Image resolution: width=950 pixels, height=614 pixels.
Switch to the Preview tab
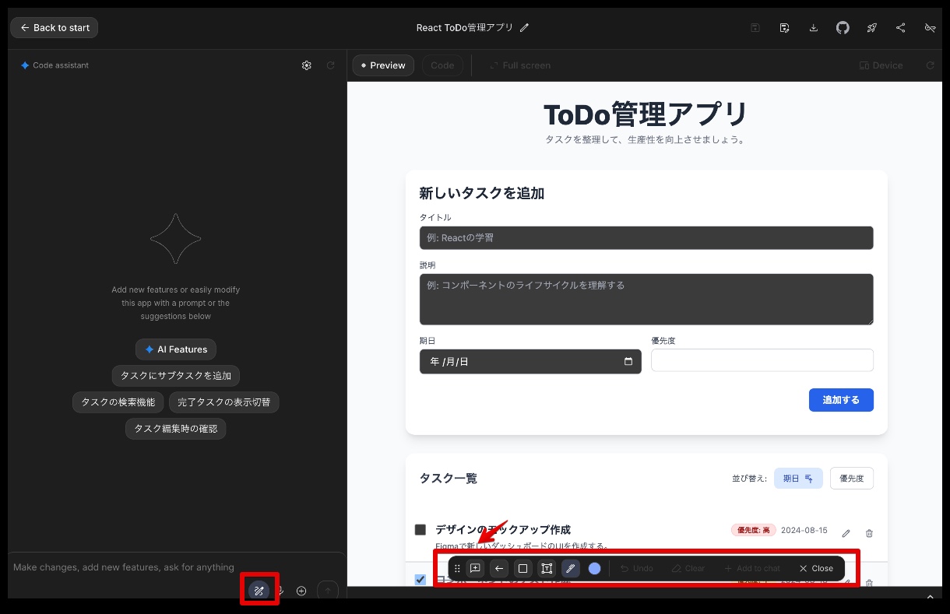[383, 65]
